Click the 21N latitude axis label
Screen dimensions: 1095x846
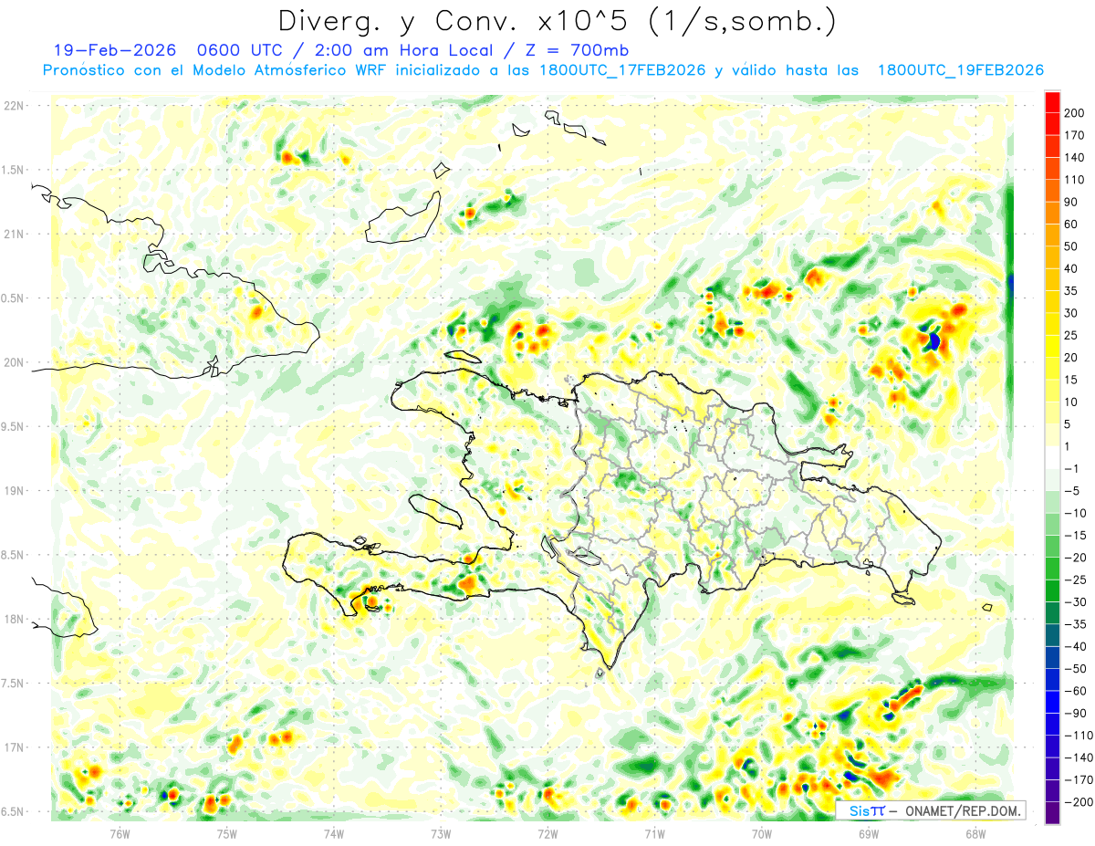(x=14, y=235)
